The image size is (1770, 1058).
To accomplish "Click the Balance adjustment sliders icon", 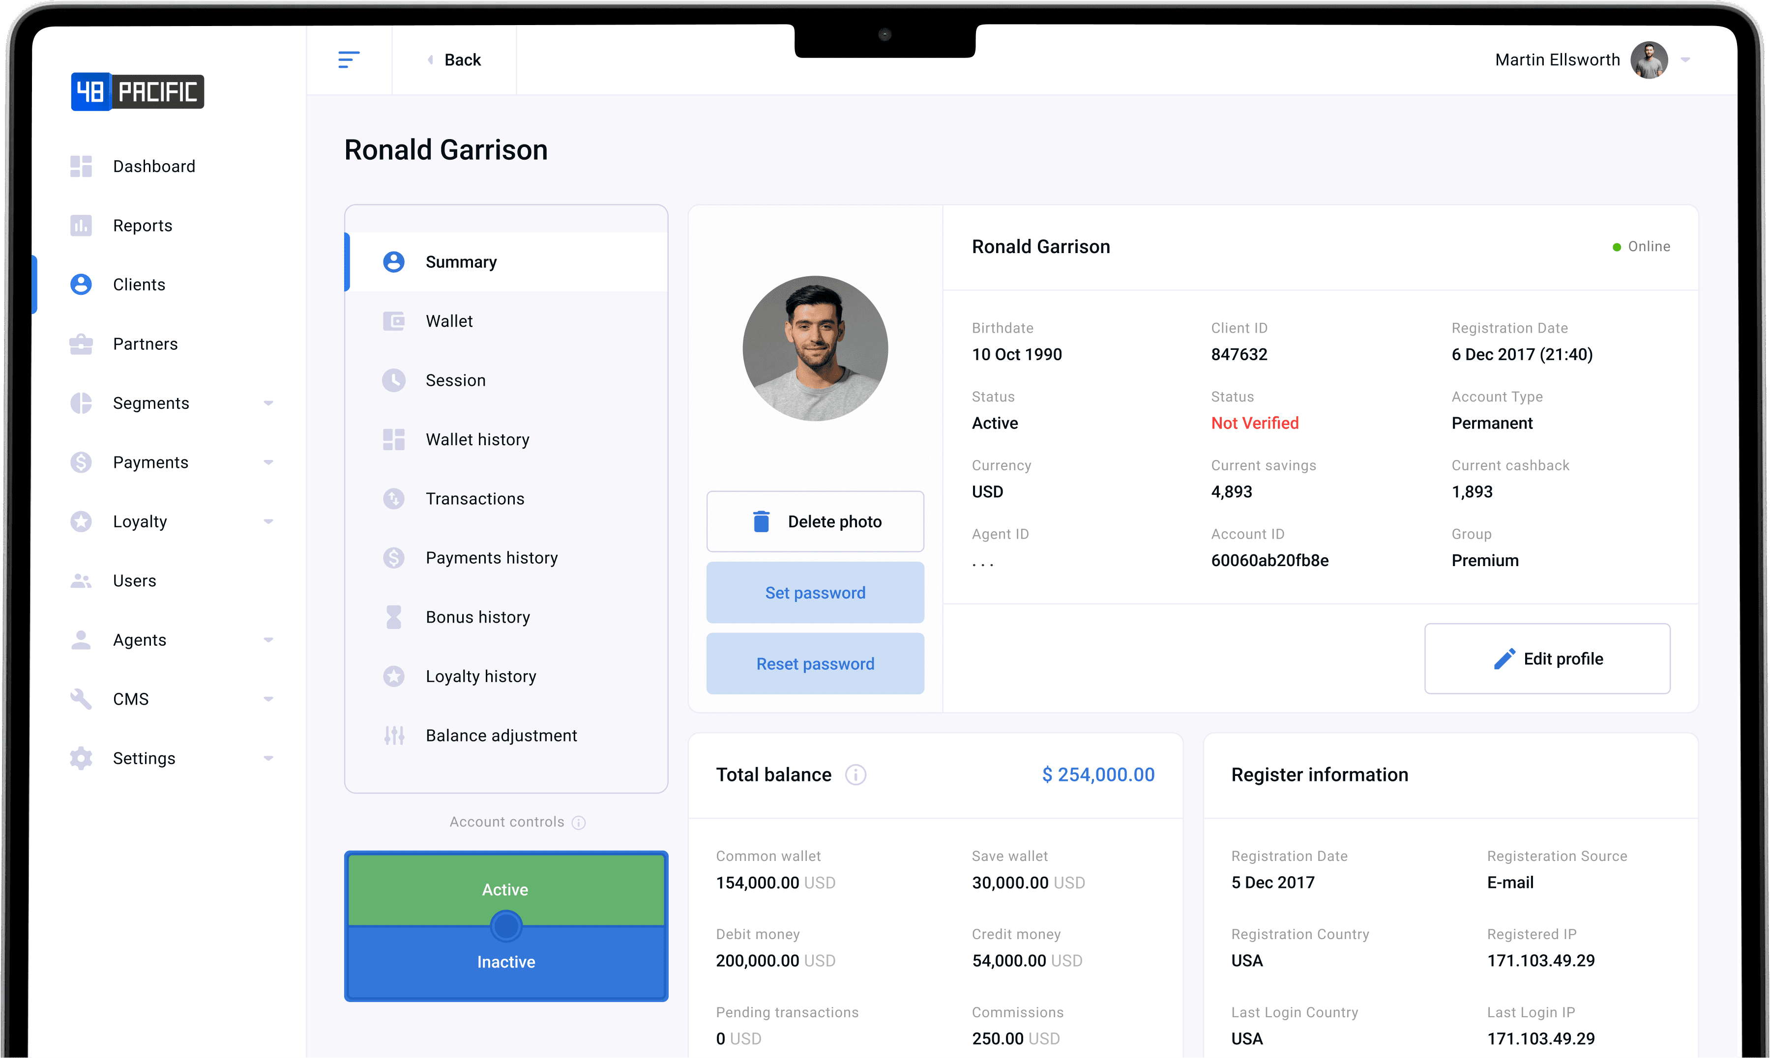I will tap(394, 736).
